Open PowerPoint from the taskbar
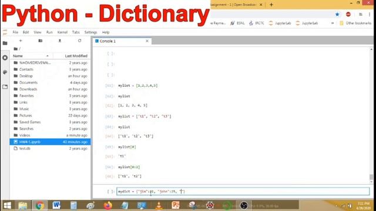 pyautogui.click(x=176, y=205)
